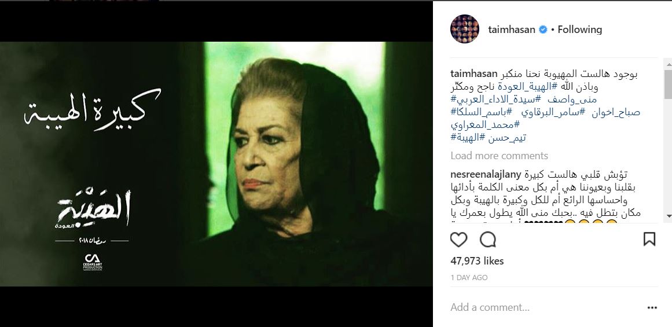The height and width of the screenshot is (327, 672).
Task: Open the nesreenalajlany commenter profile
Action: (x=486, y=175)
